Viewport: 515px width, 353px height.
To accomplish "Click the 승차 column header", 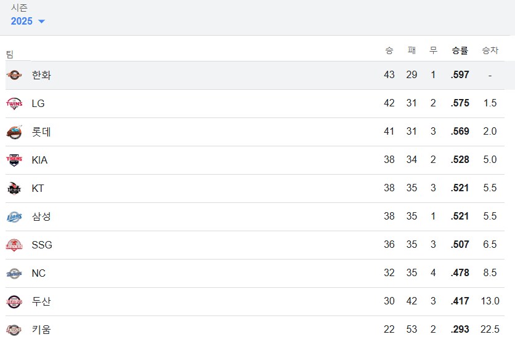I will point(490,50).
